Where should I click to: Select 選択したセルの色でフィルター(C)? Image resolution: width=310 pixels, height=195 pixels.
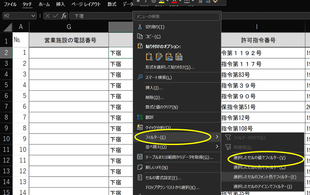(259, 167)
